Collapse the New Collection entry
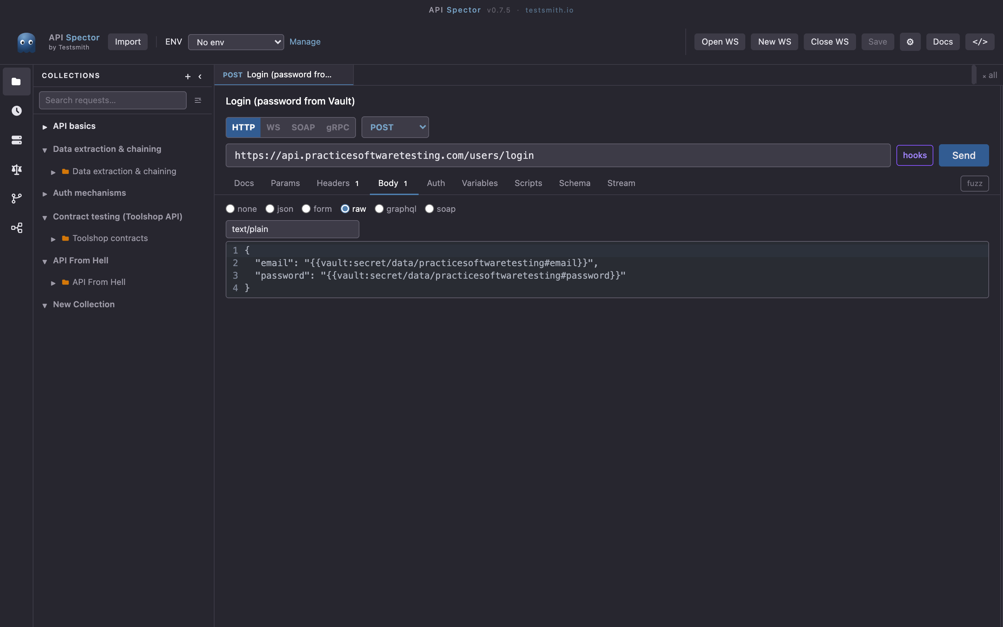Viewport: 1003px width, 627px height. coord(45,305)
